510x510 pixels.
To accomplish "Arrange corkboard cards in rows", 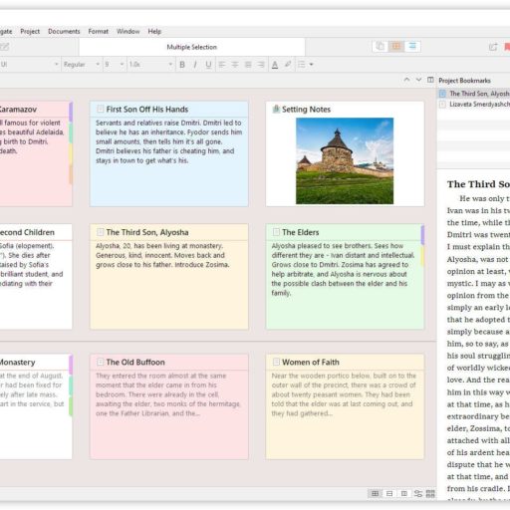I will pos(389,493).
